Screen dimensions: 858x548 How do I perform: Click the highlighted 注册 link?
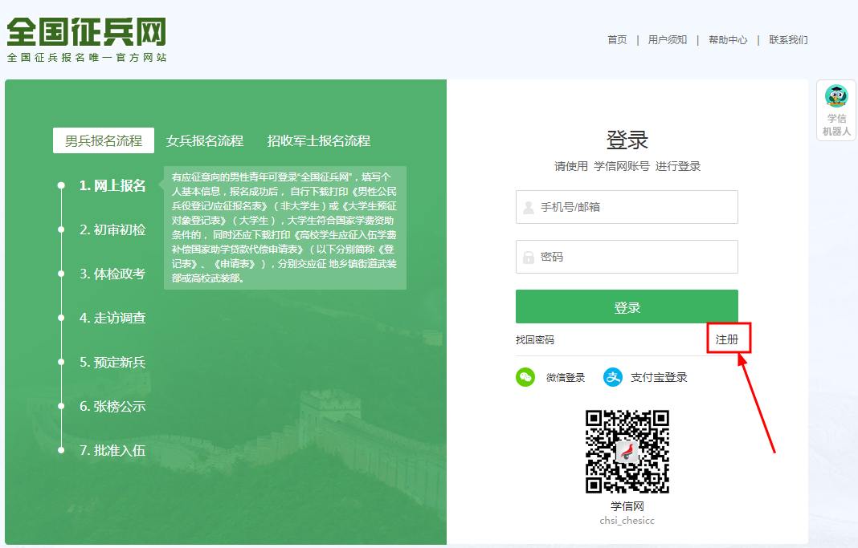728,339
